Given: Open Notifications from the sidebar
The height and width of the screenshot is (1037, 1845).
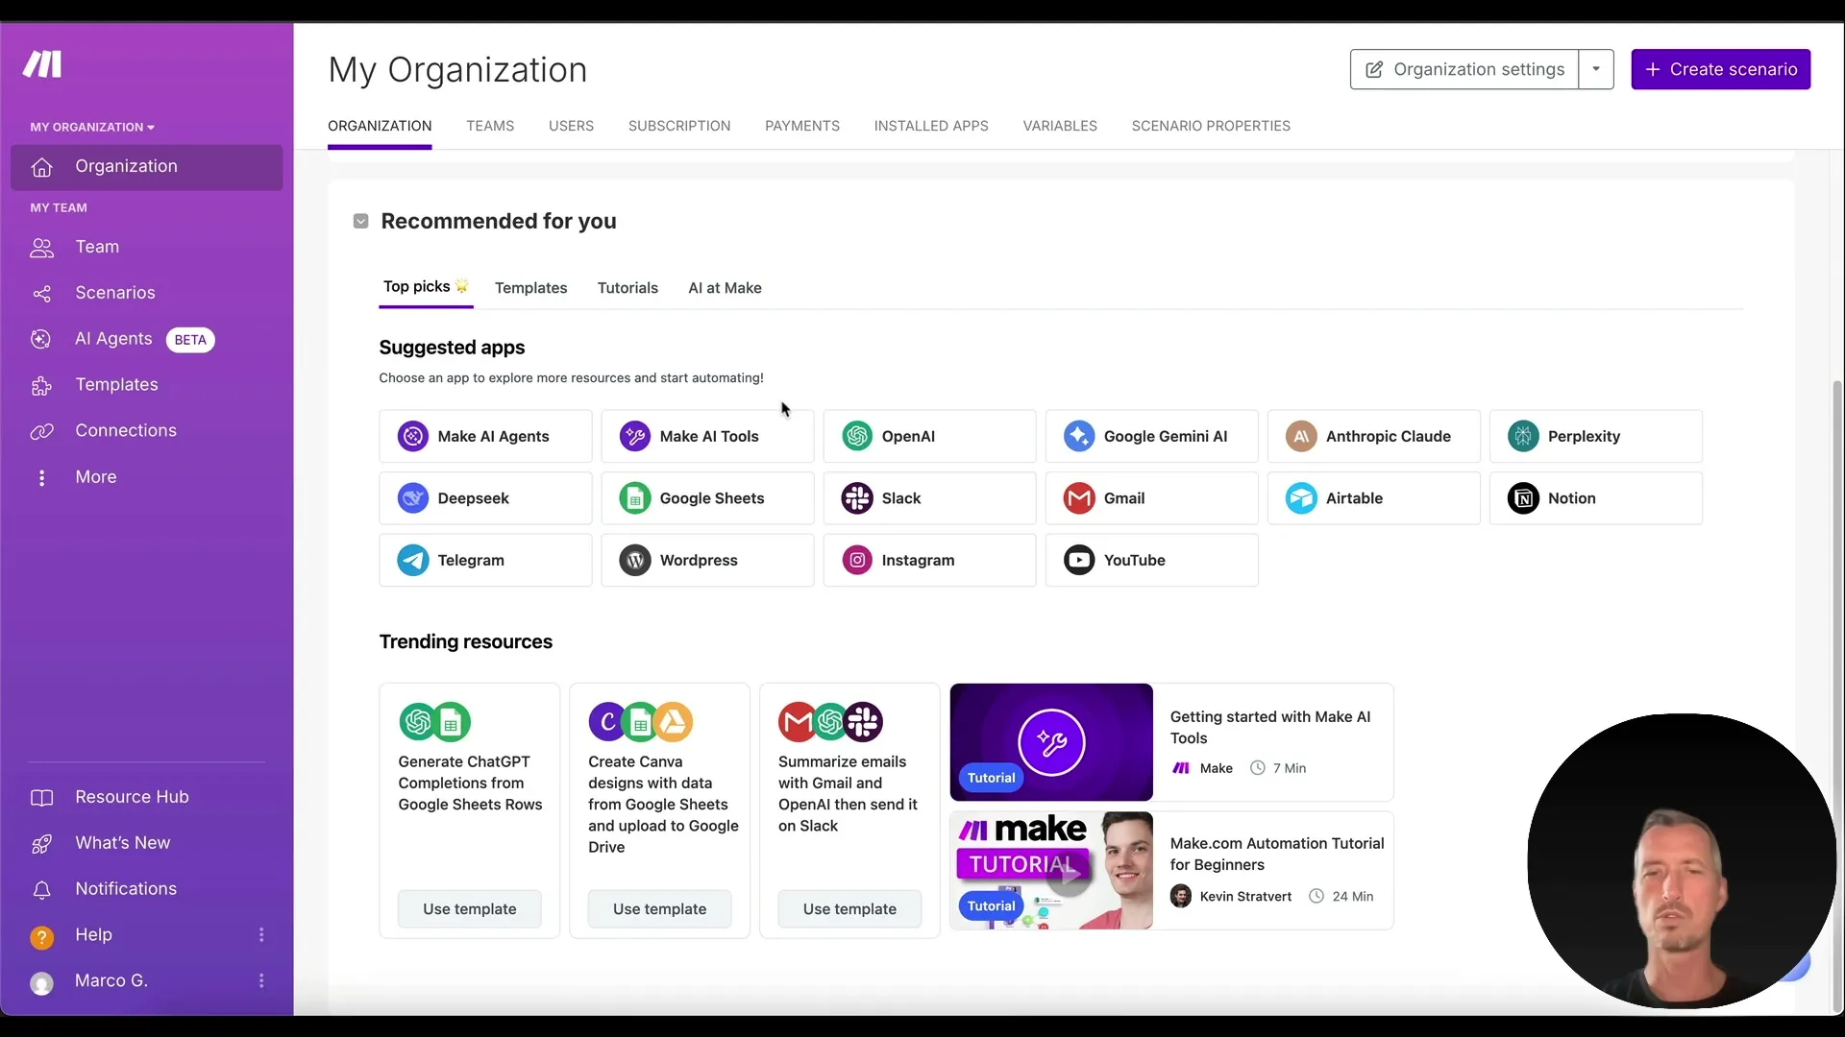Looking at the screenshot, I should [125, 889].
